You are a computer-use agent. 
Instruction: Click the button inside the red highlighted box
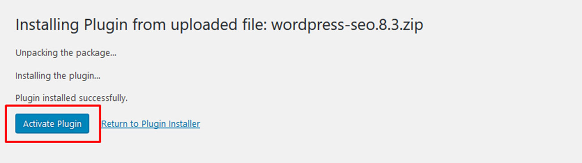[52, 124]
